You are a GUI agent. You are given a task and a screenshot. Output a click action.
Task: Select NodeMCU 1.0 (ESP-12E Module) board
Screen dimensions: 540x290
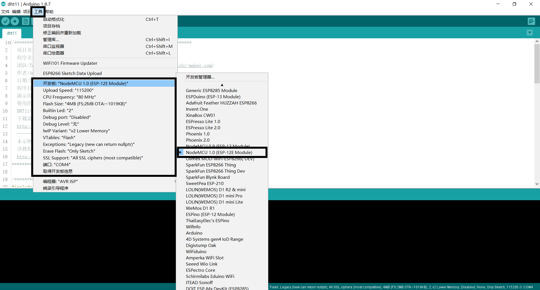(222, 152)
